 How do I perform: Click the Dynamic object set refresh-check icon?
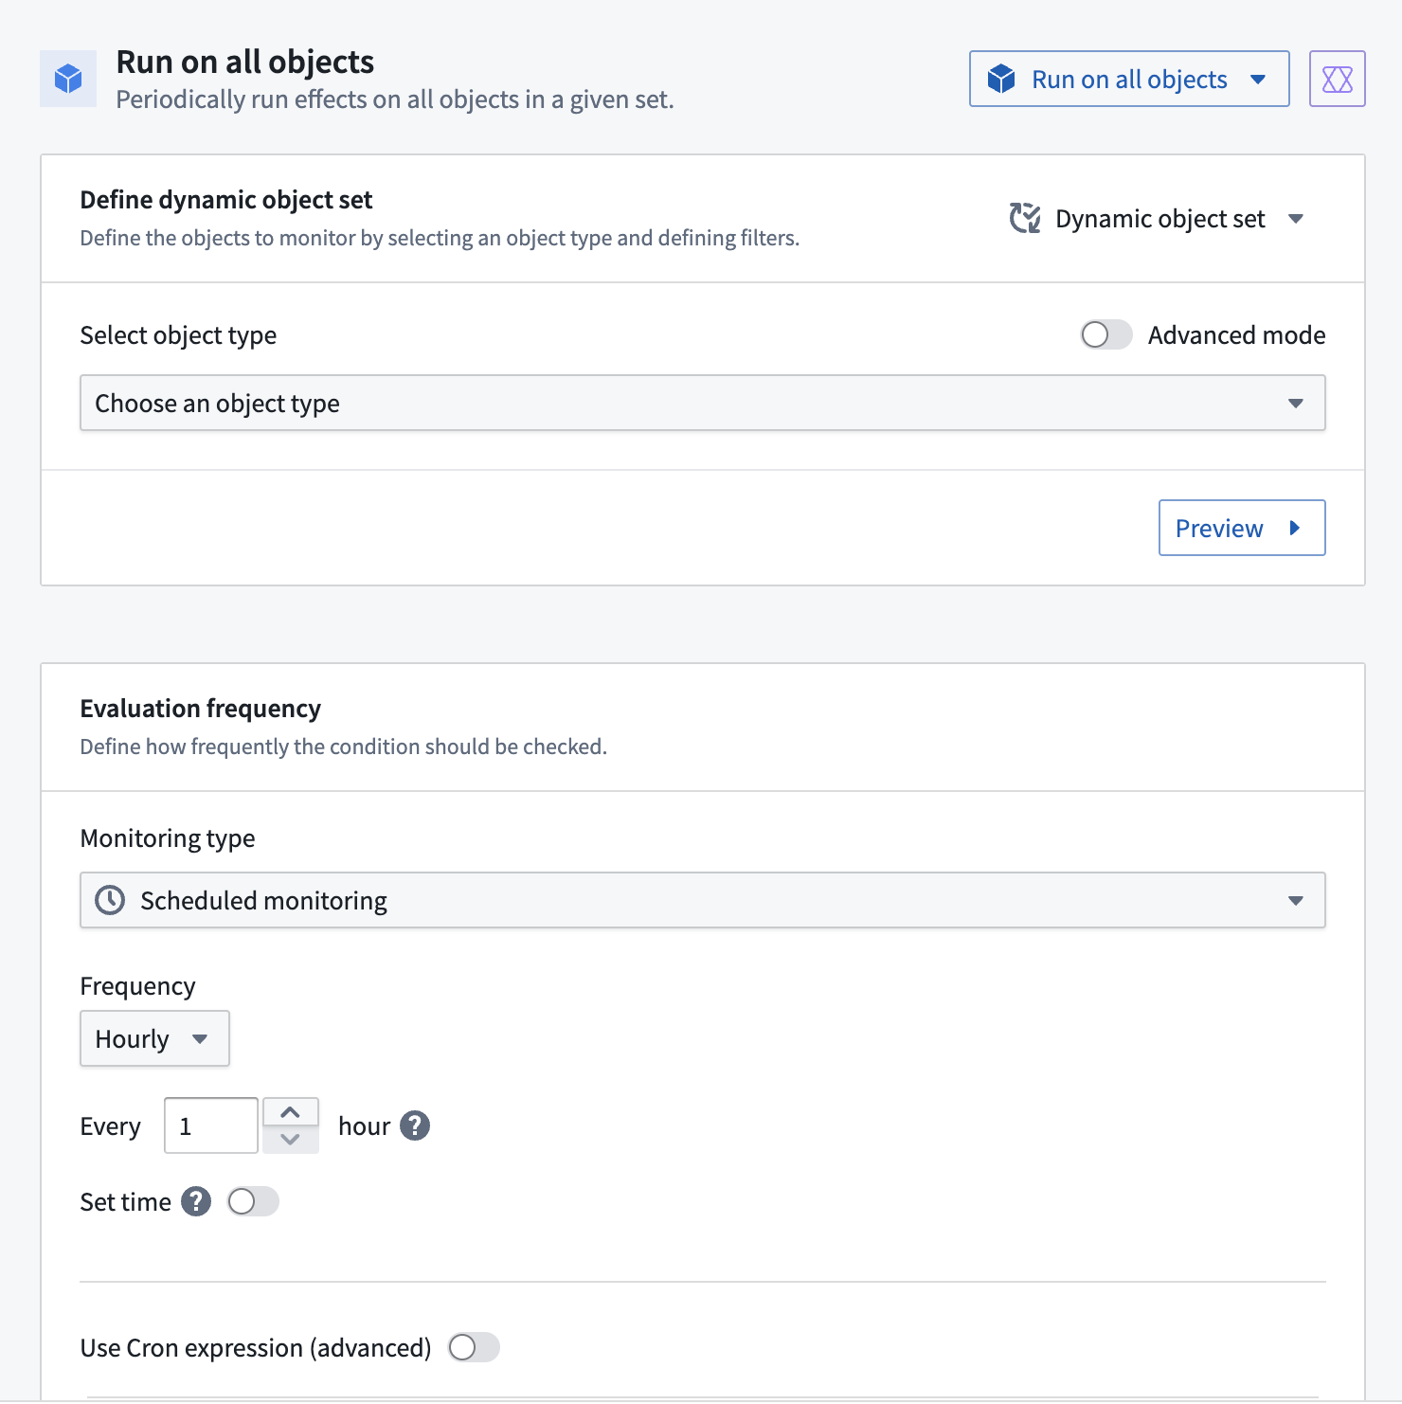click(1024, 218)
